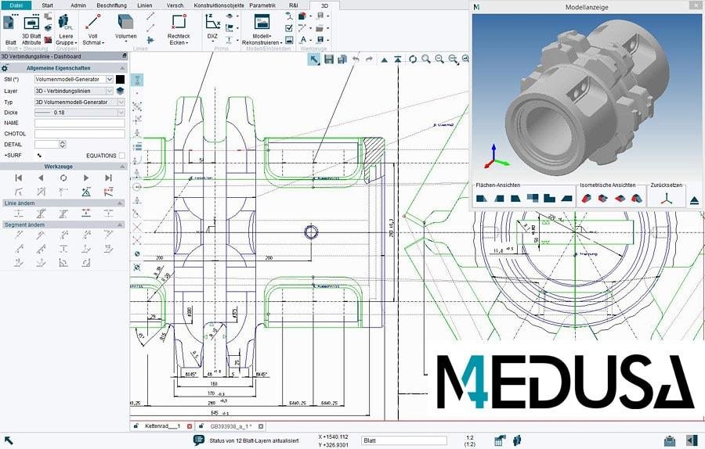Click the first Flächen-Ansichten view icon
This screenshot has height=449, width=705.
(x=482, y=199)
